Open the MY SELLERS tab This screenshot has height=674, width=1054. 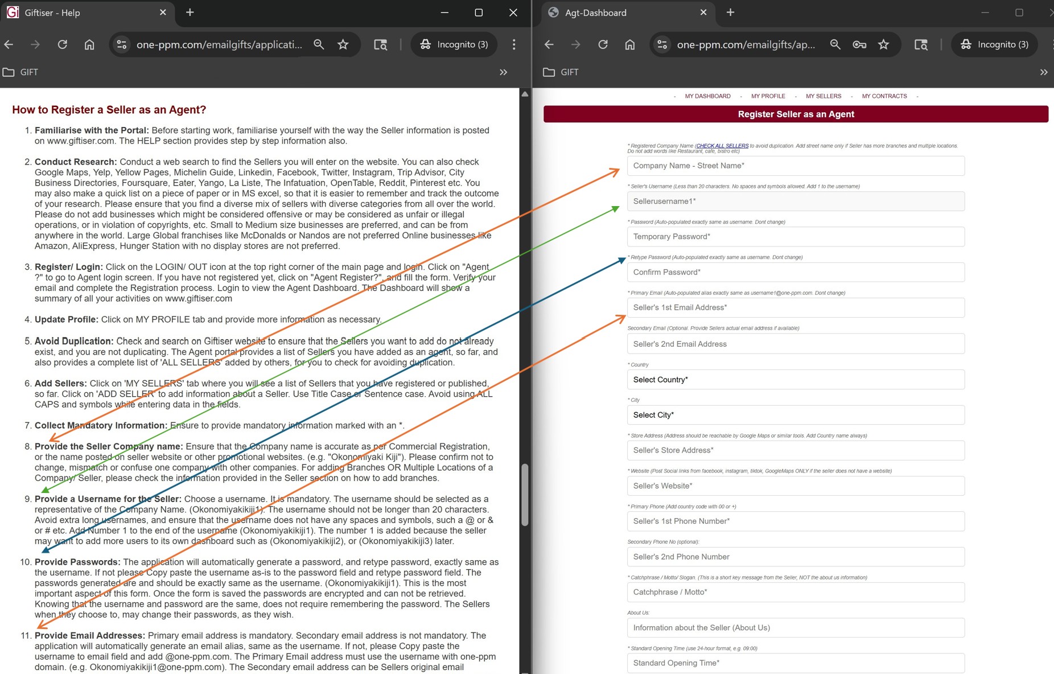[x=823, y=96]
